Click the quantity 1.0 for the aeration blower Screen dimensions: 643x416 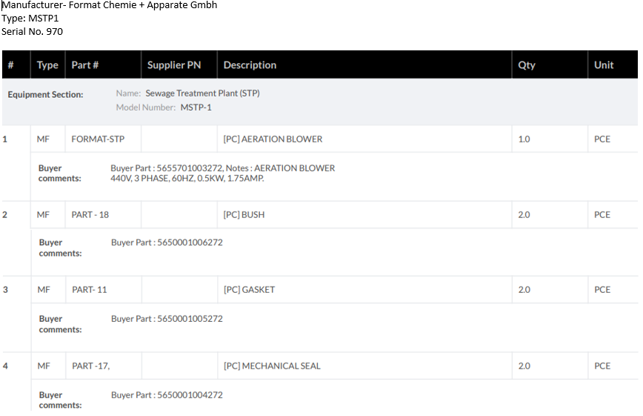(524, 139)
